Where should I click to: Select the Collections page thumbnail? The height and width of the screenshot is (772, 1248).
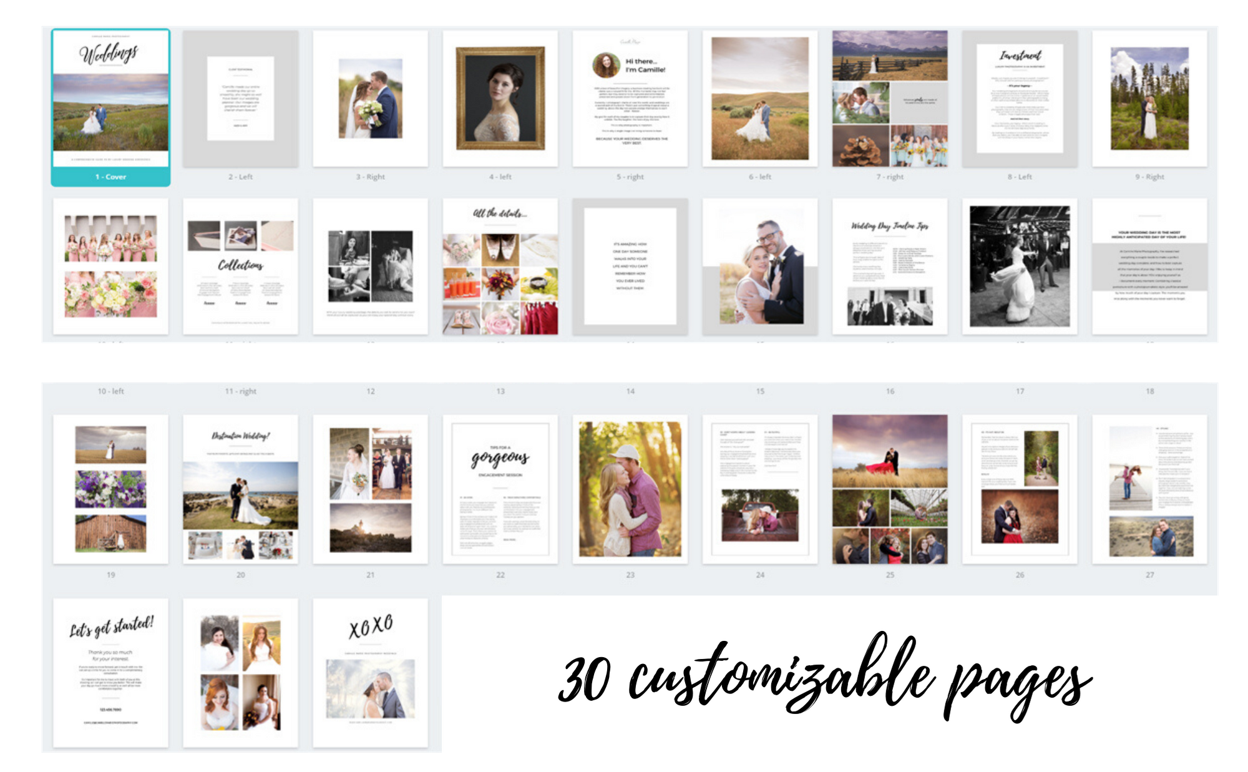coord(240,266)
